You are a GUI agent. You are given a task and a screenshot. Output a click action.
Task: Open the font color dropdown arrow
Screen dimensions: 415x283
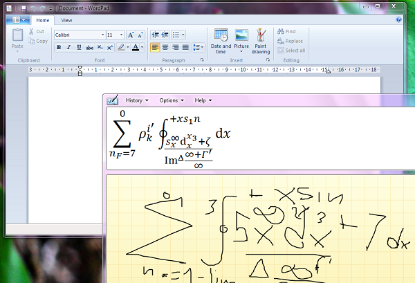coord(142,47)
